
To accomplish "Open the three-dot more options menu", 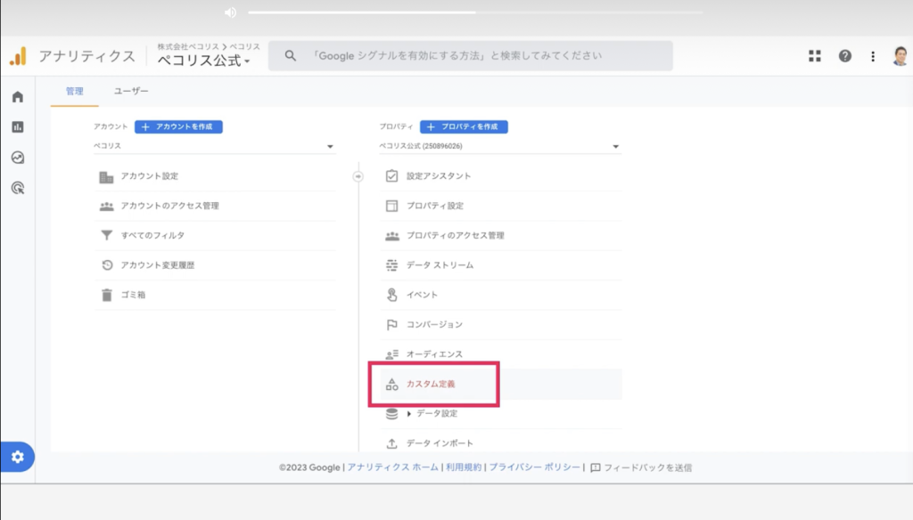I will [873, 56].
